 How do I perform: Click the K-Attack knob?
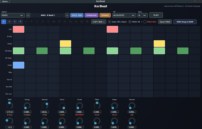27,121
